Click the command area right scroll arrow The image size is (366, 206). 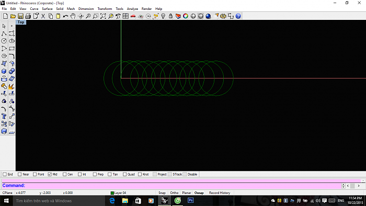pos(359,186)
